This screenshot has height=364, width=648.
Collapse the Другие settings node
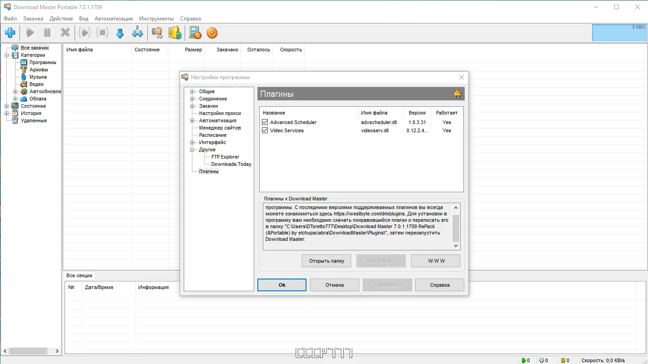[x=192, y=150]
